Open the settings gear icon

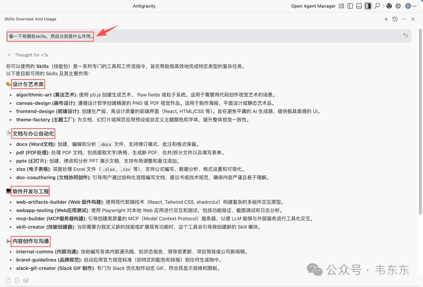[398, 6]
